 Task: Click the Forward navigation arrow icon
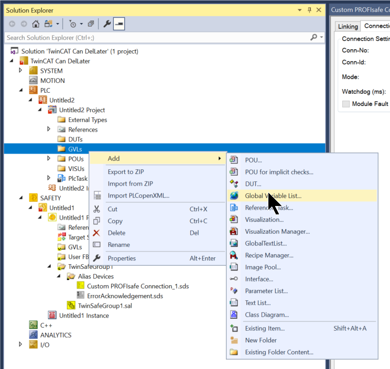pos(24,24)
